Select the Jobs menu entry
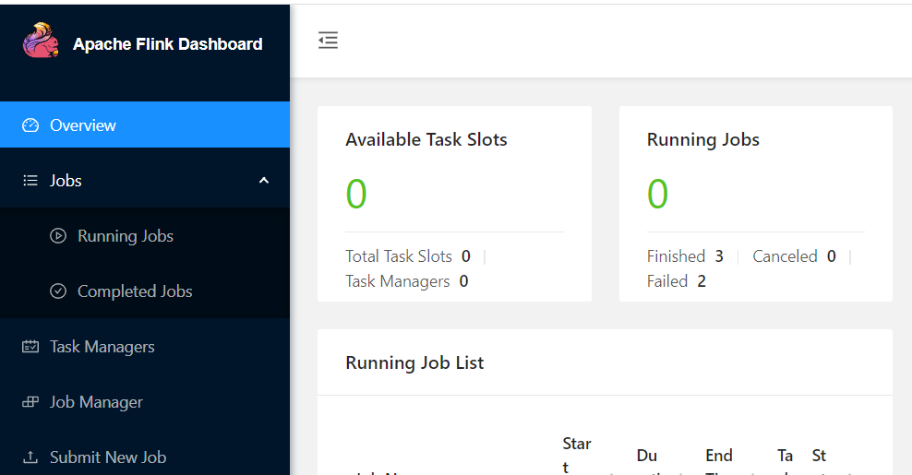Screen dimensions: 912x475 [145, 180]
